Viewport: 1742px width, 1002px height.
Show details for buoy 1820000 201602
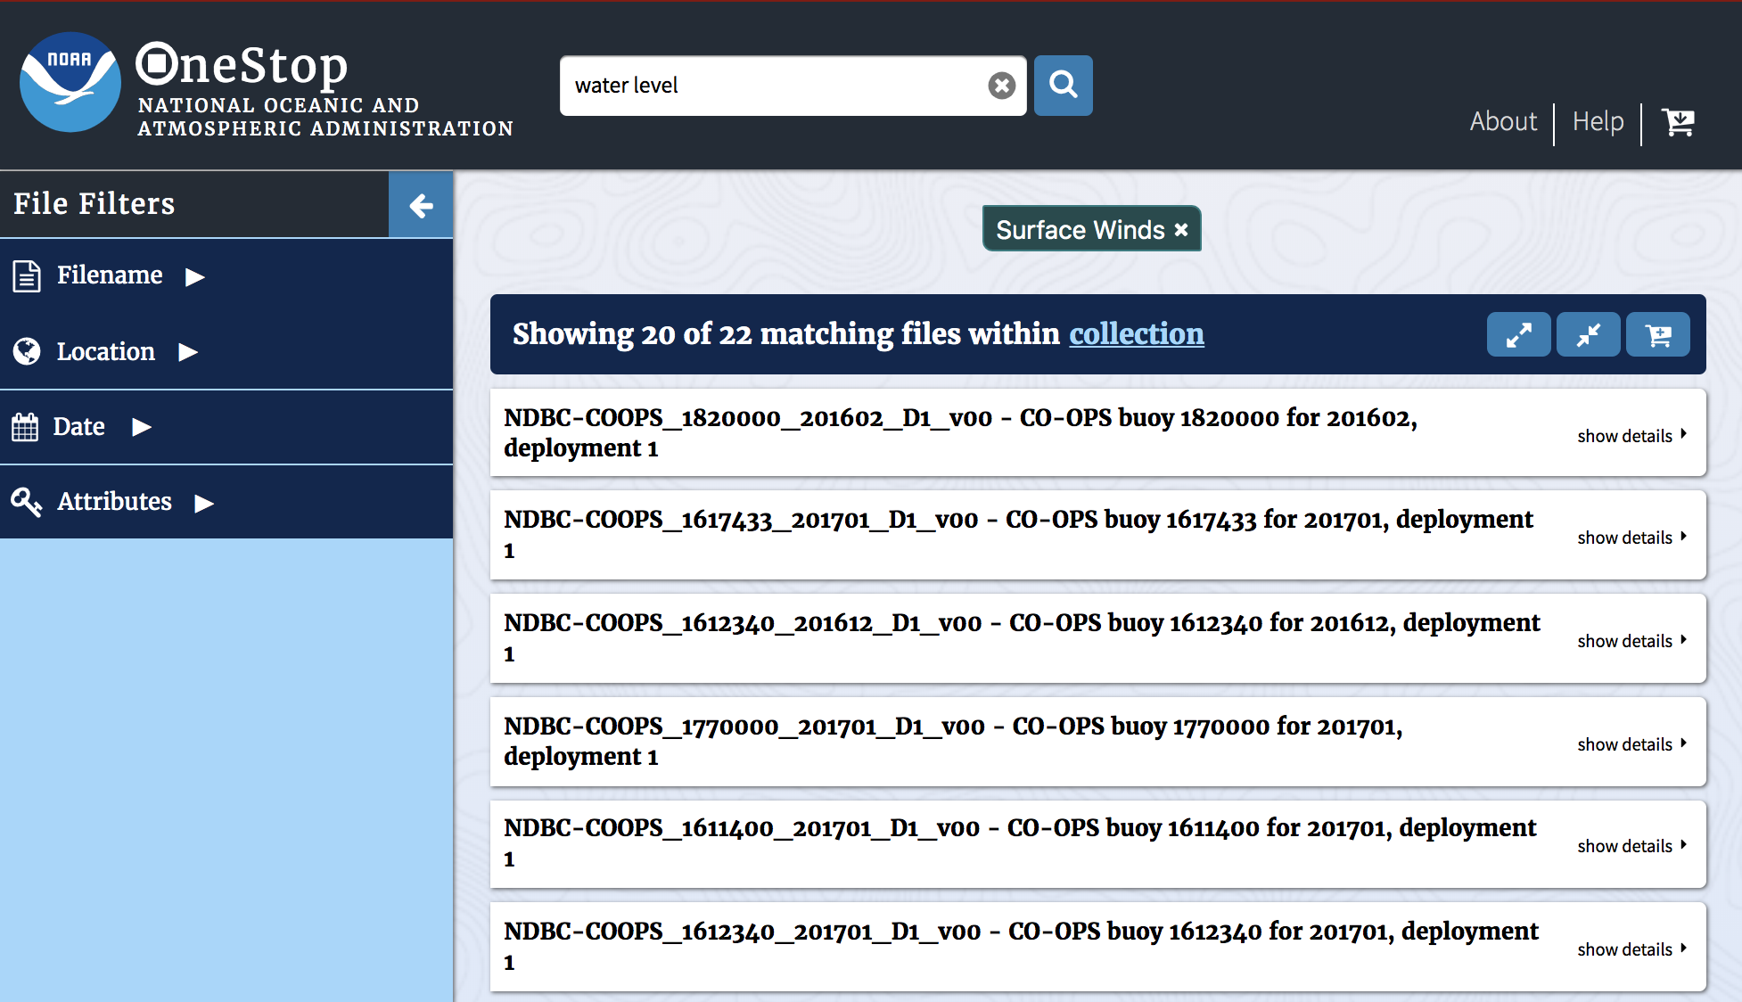[x=1632, y=436]
